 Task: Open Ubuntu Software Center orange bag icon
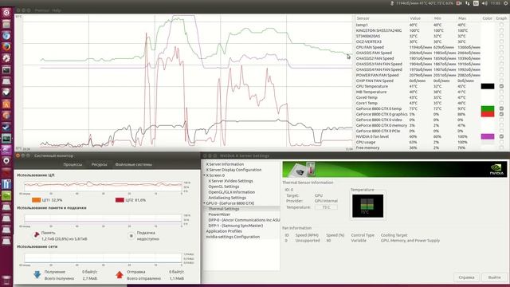pyautogui.click(x=6, y=104)
